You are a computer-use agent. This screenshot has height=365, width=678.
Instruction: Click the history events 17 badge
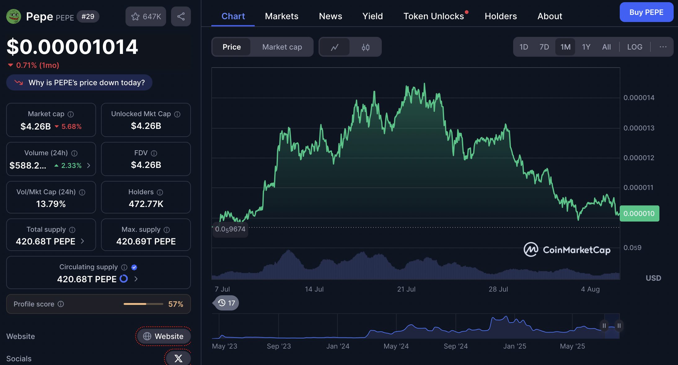pos(226,303)
